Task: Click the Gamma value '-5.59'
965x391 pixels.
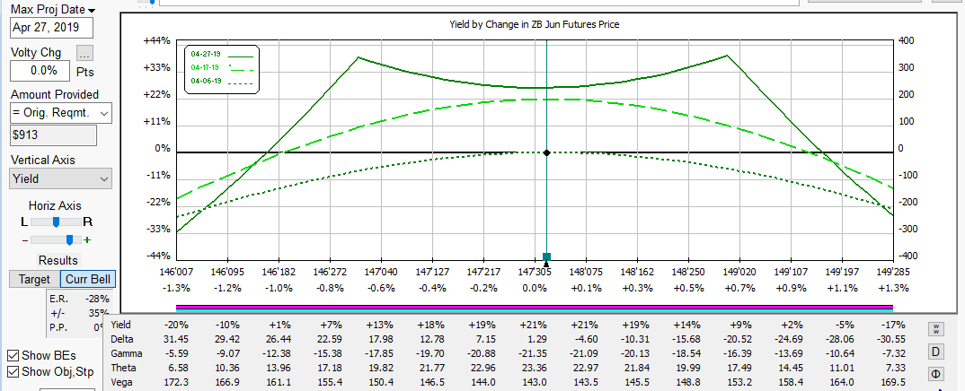Action: pos(176,353)
